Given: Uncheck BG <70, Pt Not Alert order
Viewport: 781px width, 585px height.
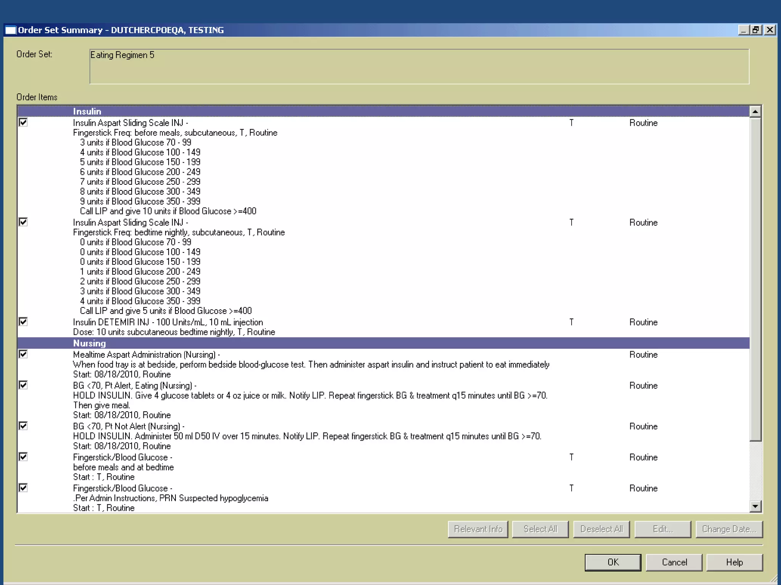Looking at the screenshot, I should point(23,426).
